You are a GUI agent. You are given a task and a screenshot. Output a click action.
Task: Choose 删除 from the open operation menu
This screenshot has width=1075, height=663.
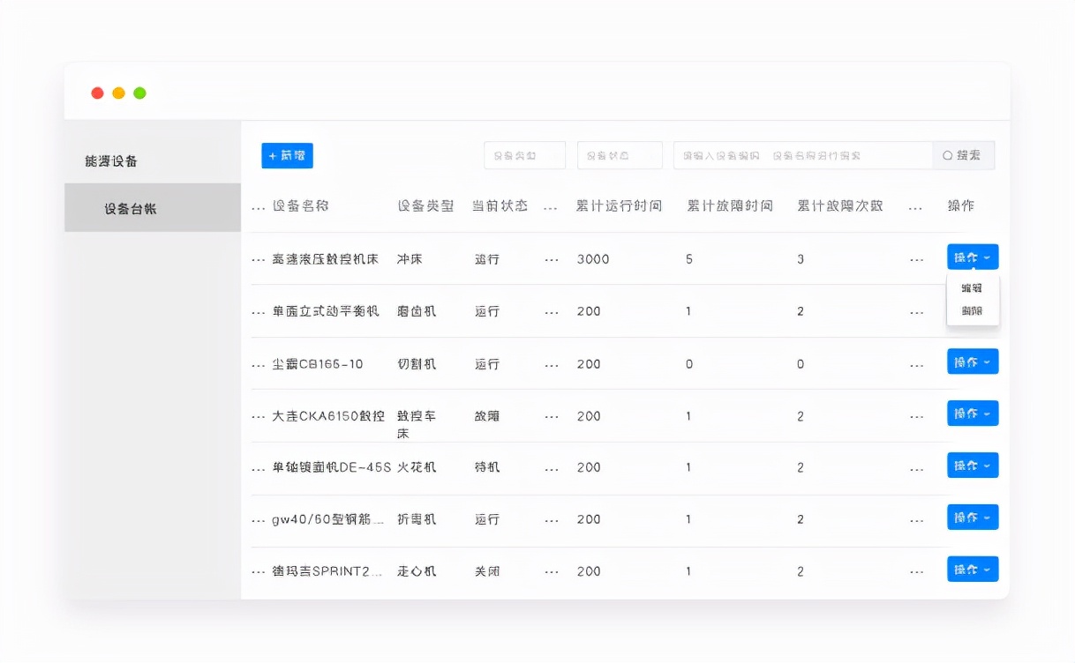(972, 311)
